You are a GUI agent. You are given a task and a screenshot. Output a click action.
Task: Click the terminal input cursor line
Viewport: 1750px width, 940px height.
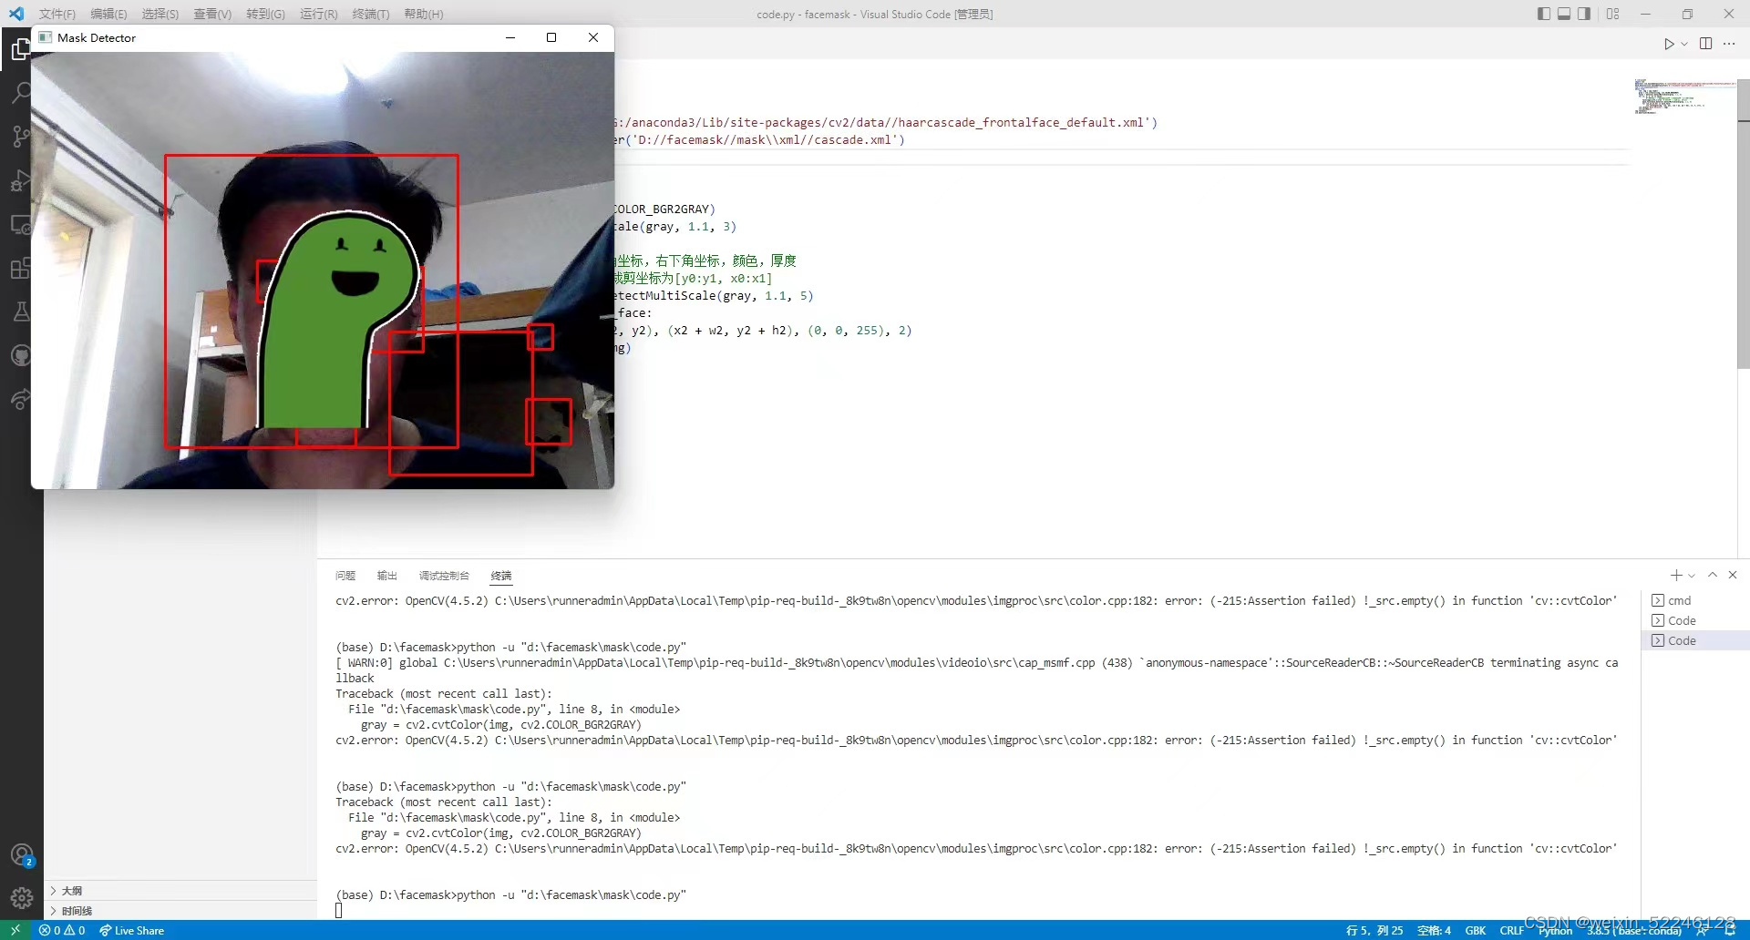(338, 910)
